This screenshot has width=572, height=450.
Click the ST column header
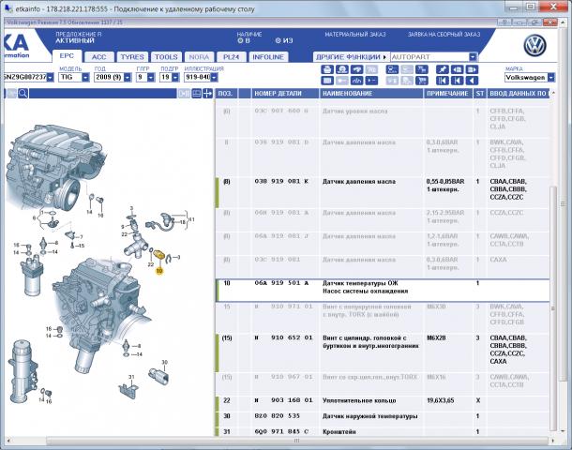click(479, 94)
